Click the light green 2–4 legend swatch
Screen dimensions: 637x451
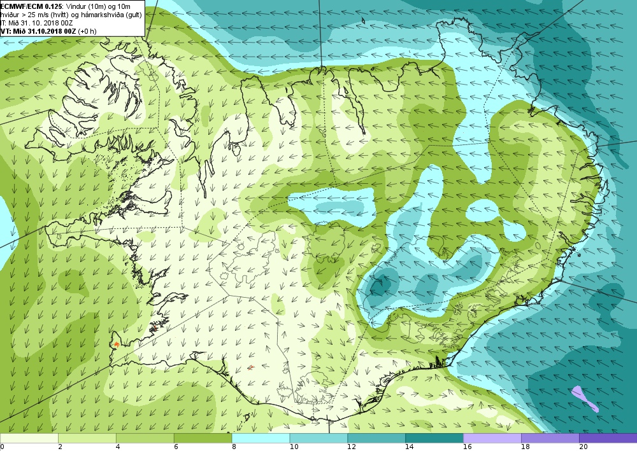tap(87, 438)
